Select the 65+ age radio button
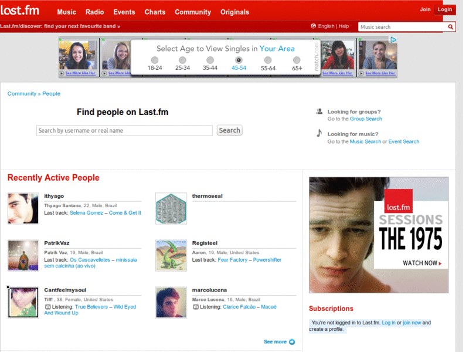This screenshot has height=352, width=469. 297,60
